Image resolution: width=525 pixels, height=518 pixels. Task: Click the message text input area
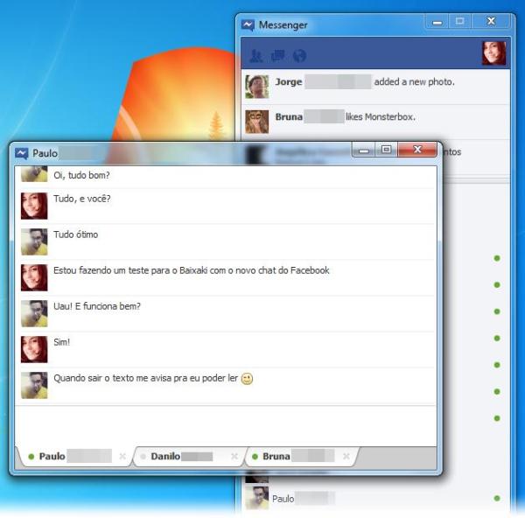(225, 425)
